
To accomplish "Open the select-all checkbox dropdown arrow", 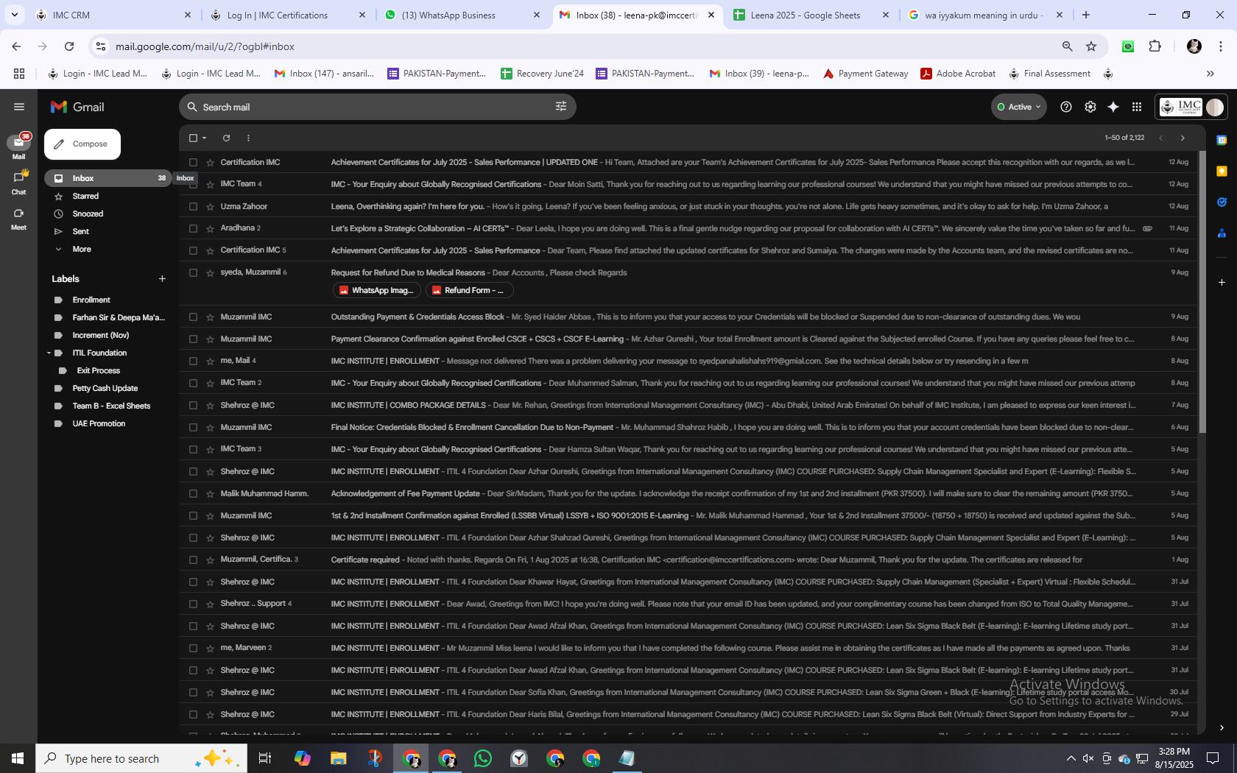I will coord(205,138).
